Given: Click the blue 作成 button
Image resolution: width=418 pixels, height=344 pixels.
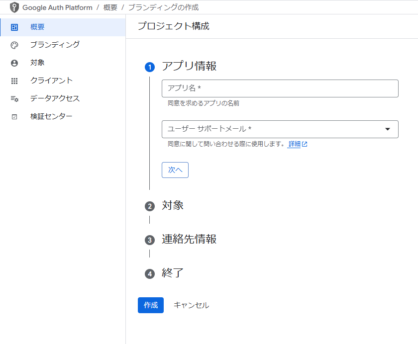Looking at the screenshot, I should pyautogui.click(x=151, y=305).
